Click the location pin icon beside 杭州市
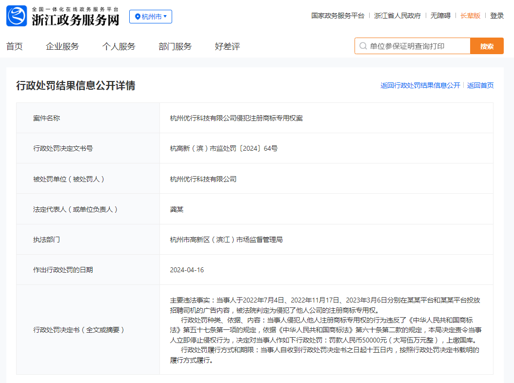Screen dimensions: 514x383 (x=137, y=17)
